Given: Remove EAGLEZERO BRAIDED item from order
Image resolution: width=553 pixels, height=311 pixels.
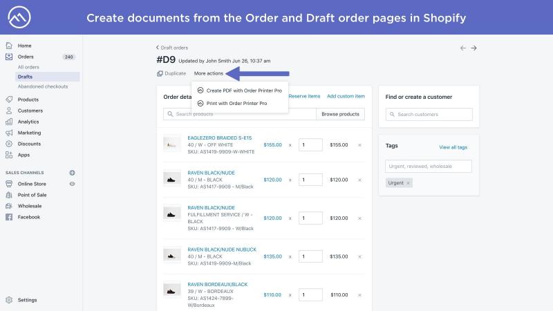Looking at the screenshot, I should coord(359,145).
